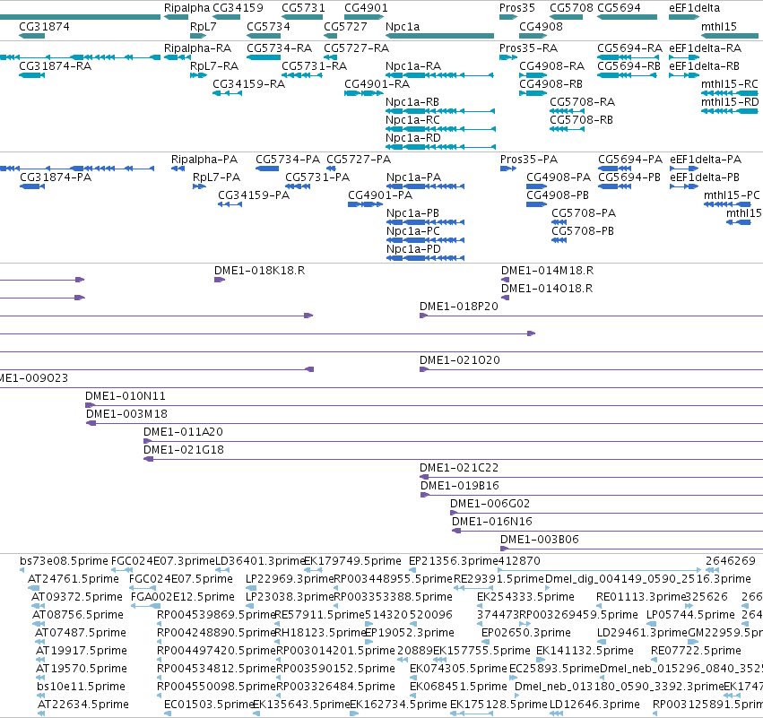Click the Npc1a-RC transcript exon glyph
This screenshot has height=718, width=763.
[440, 129]
